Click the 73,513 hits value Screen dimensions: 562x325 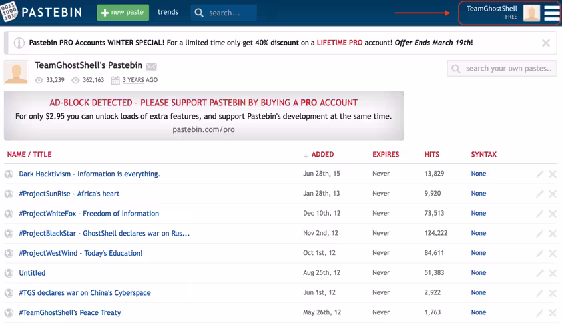pyautogui.click(x=434, y=214)
